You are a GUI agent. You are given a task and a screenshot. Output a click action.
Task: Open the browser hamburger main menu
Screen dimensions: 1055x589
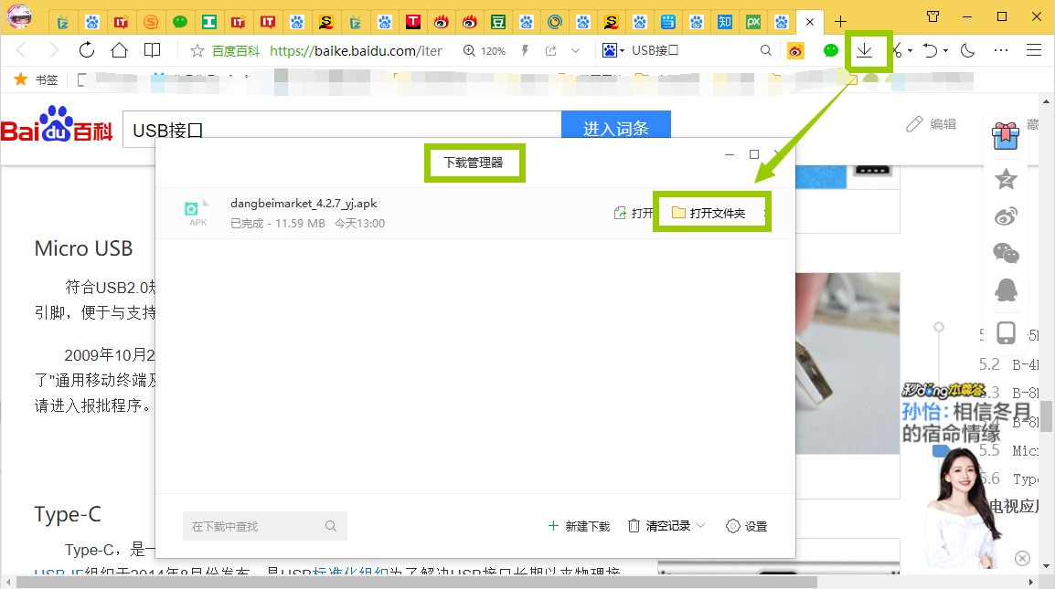click(x=1034, y=50)
